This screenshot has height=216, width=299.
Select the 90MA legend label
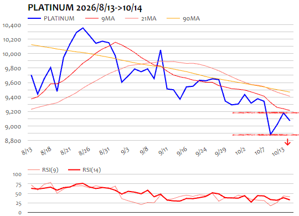click(x=191, y=18)
